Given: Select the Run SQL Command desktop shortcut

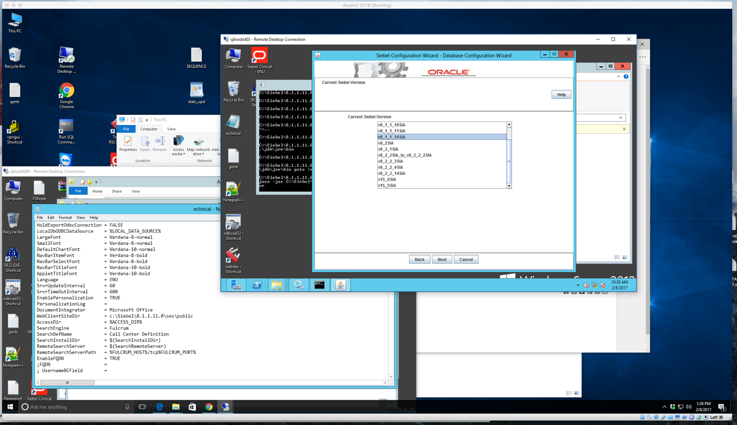Looking at the screenshot, I should [x=66, y=132].
